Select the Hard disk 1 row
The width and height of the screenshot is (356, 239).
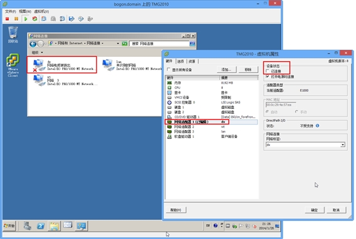pyautogui.click(x=212, y=107)
